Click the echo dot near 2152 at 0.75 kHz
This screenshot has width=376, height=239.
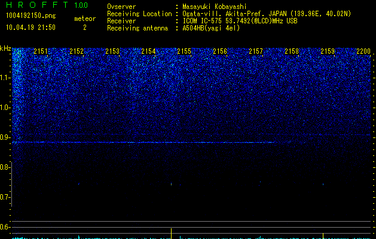point(79,184)
